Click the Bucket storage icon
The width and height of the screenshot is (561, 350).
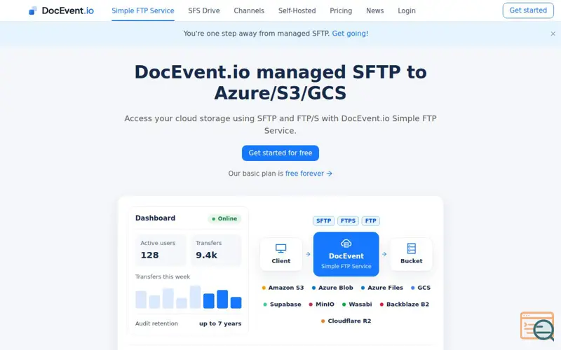tap(412, 248)
